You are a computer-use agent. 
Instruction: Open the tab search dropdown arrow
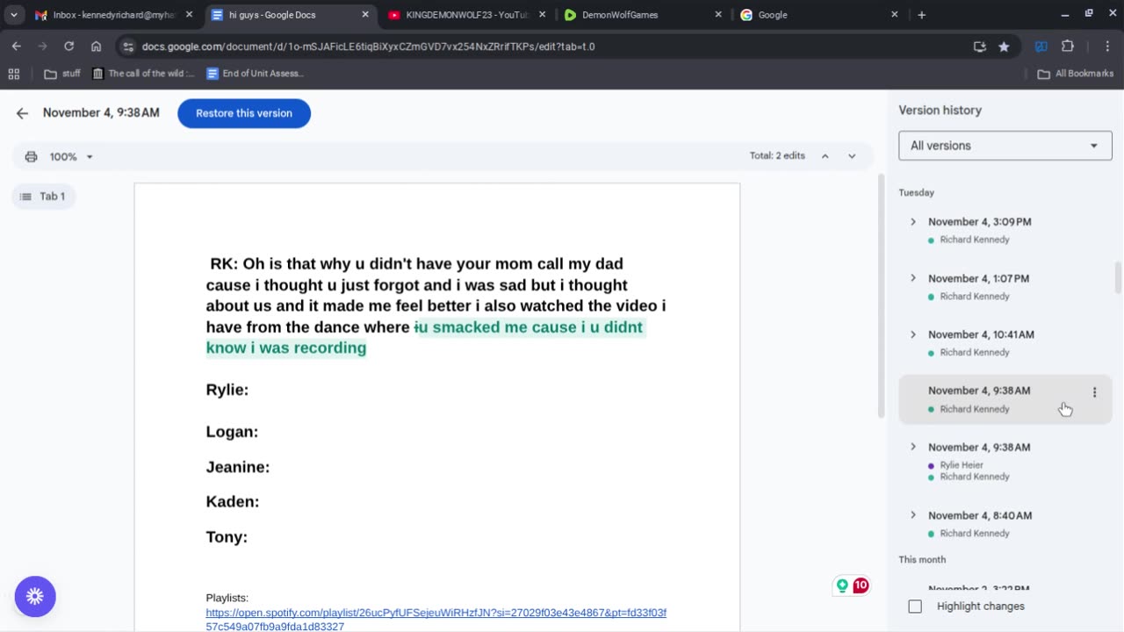[x=14, y=15]
